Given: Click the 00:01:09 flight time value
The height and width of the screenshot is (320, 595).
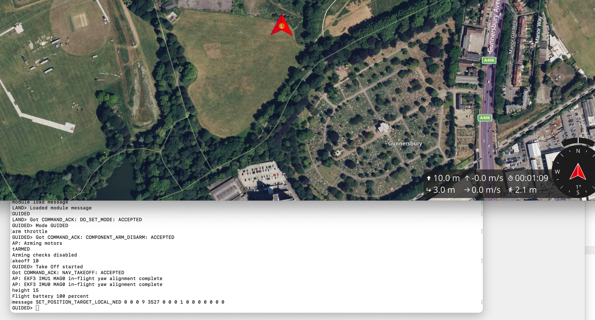Looking at the screenshot, I should pos(531,178).
